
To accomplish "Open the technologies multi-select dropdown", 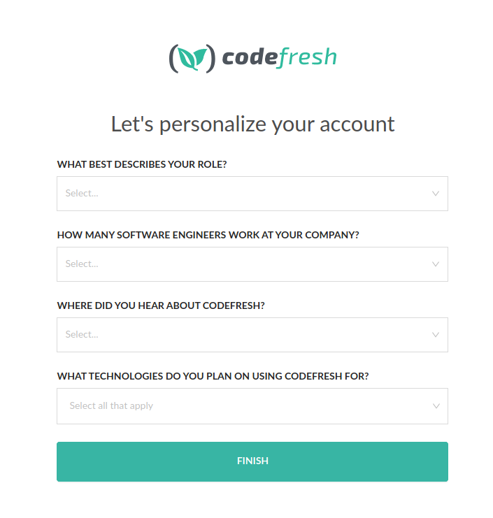I will pos(252,406).
